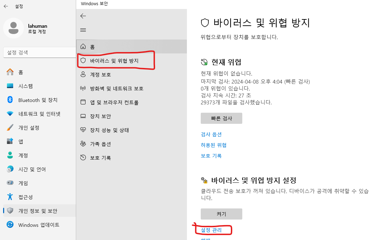Click the family options people icon
Image resolution: width=370 pixels, height=240 pixels.
point(83,144)
